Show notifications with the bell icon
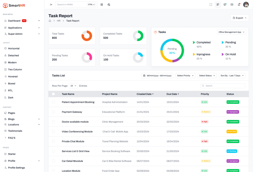This screenshot has width=253, height=172. (x=239, y=5)
